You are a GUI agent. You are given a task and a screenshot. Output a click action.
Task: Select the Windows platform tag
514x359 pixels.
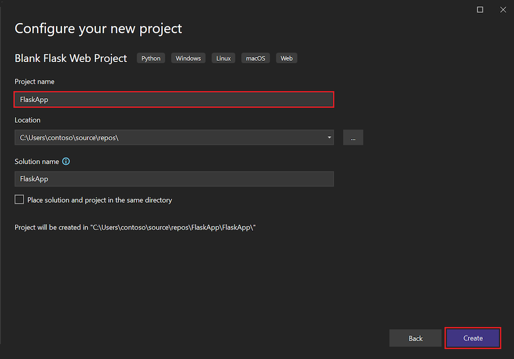click(x=188, y=57)
